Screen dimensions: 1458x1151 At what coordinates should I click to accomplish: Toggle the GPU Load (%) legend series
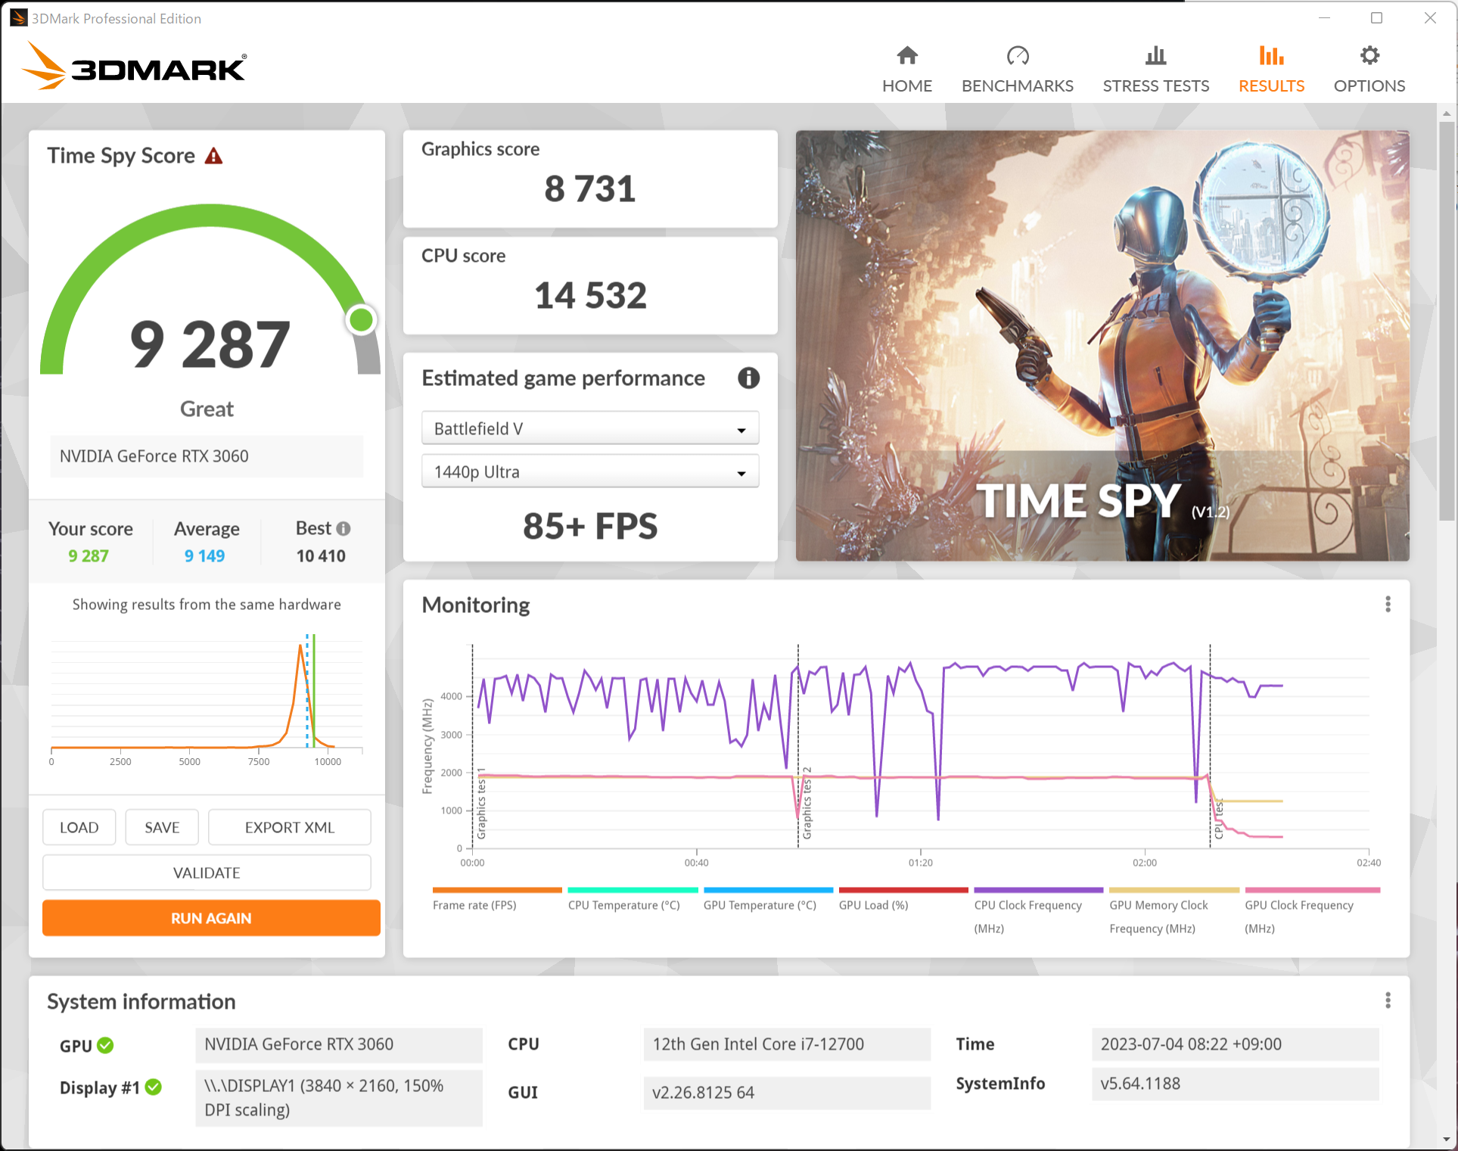[873, 904]
